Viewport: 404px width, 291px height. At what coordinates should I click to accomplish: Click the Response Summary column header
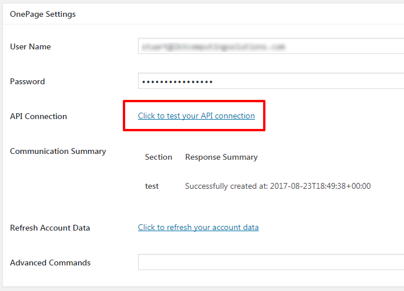click(221, 157)
